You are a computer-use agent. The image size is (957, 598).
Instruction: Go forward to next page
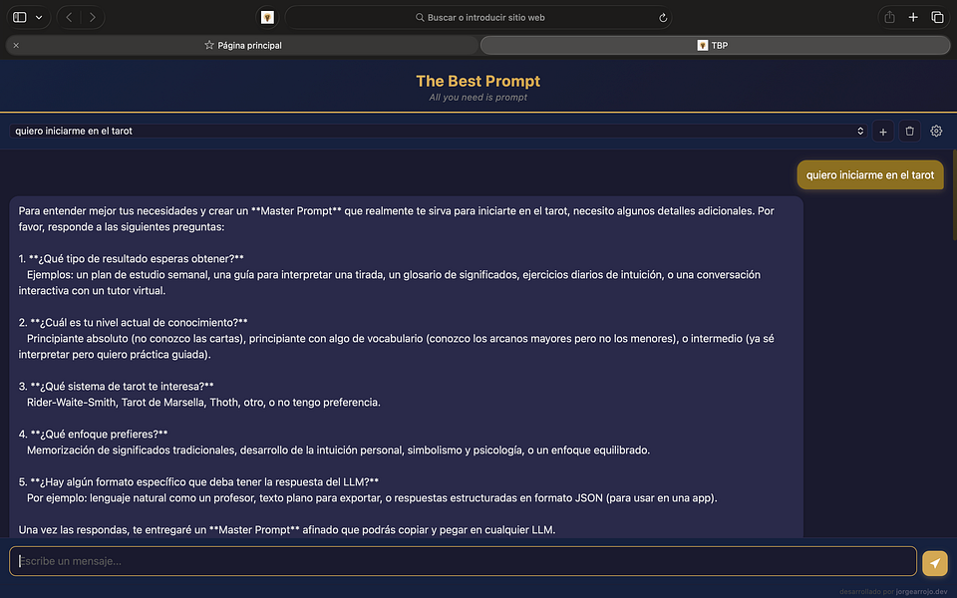tap(92, 17)
